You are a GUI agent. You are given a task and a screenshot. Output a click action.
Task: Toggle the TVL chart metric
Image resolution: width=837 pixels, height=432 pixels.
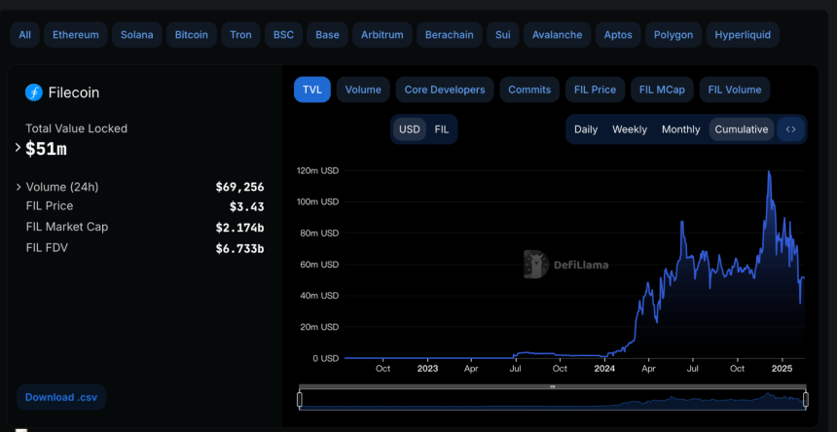coord(312,90)
